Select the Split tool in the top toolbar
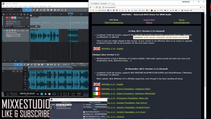Screen dimensions: 211x119 coord(34,10)
